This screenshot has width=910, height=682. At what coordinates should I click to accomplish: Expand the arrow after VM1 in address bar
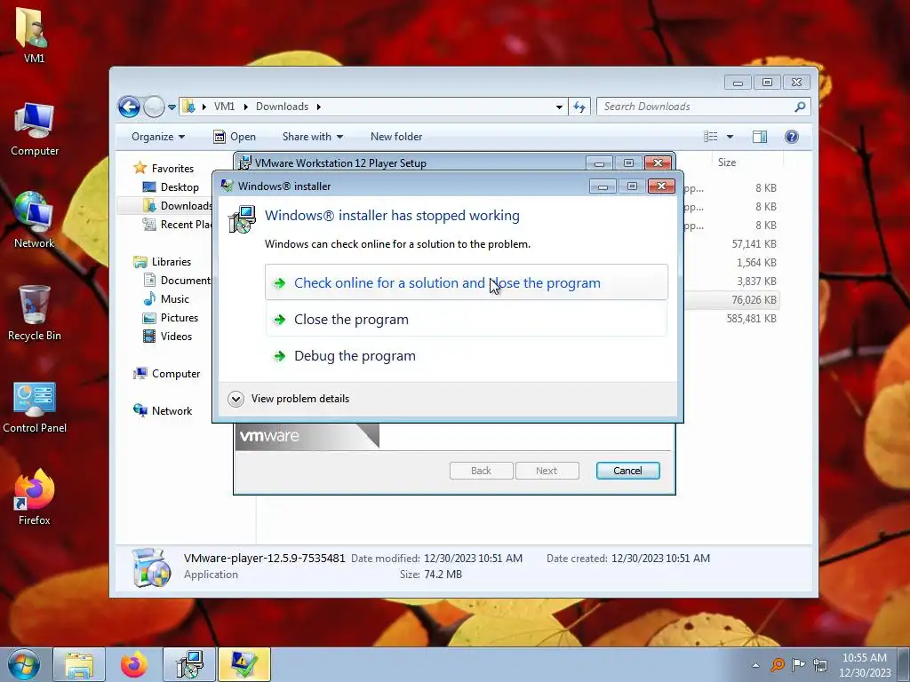(246, 107)
